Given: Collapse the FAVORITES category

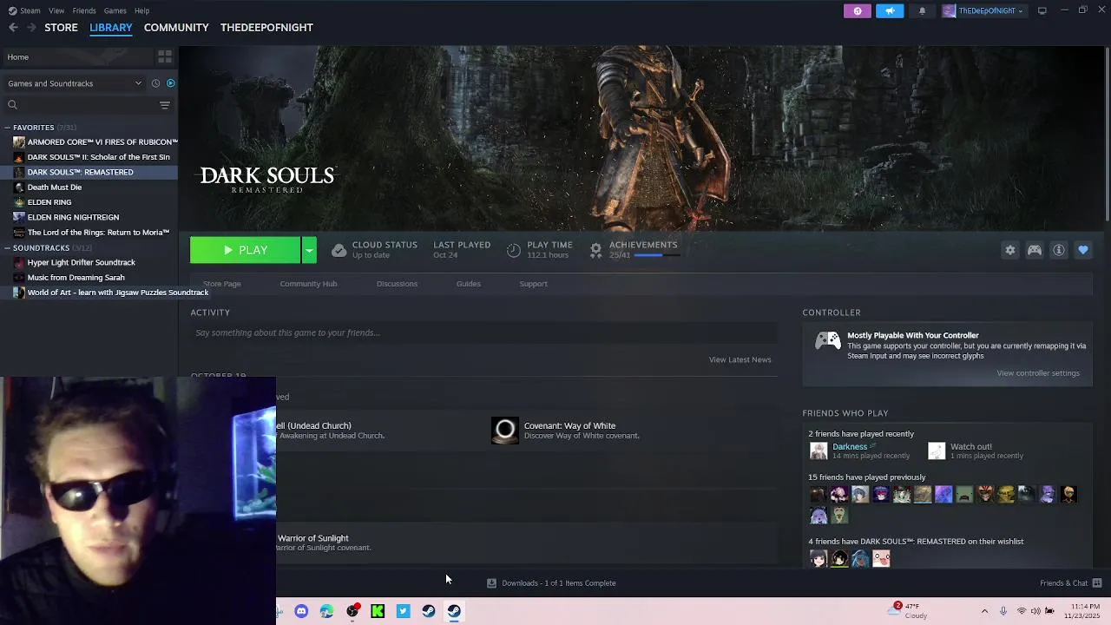Looking at the screenshot, I should pyautogui.click(x=8, y=128).
